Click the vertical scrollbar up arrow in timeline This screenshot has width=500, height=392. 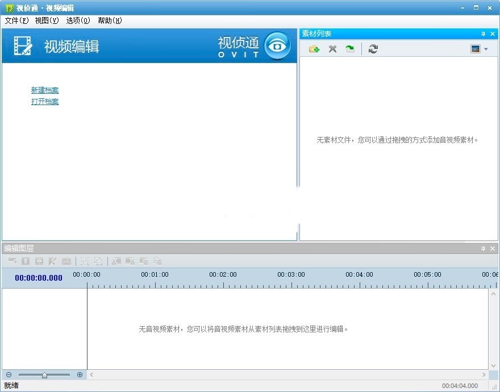point(493,294)
